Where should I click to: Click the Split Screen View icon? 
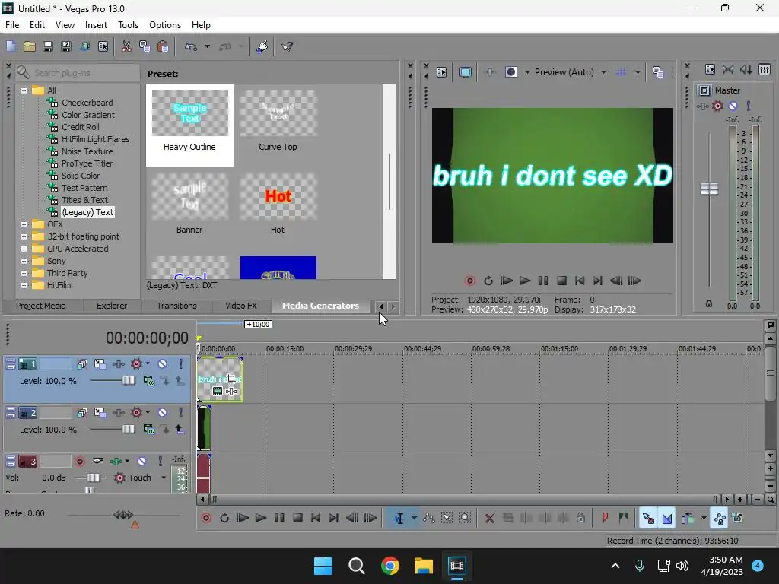pyautogui.click(x=510, y=72)
